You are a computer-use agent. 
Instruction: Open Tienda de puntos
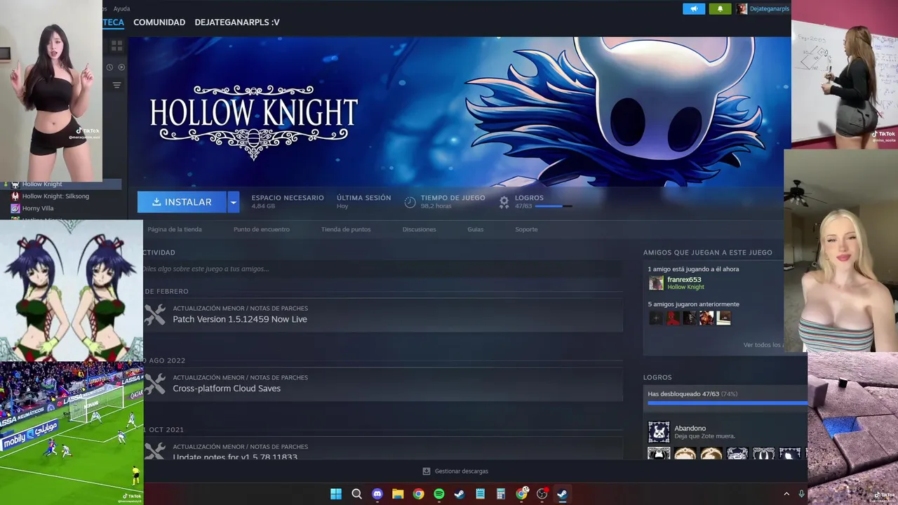coord(346,229)
